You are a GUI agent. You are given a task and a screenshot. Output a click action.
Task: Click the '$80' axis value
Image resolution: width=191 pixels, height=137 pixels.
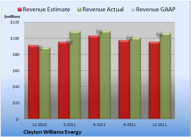tap(16, 55)
